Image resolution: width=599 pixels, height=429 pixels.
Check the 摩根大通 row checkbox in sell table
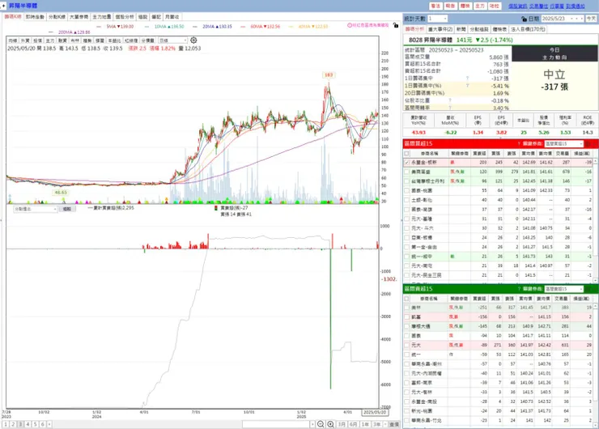(x=406, y=326)
